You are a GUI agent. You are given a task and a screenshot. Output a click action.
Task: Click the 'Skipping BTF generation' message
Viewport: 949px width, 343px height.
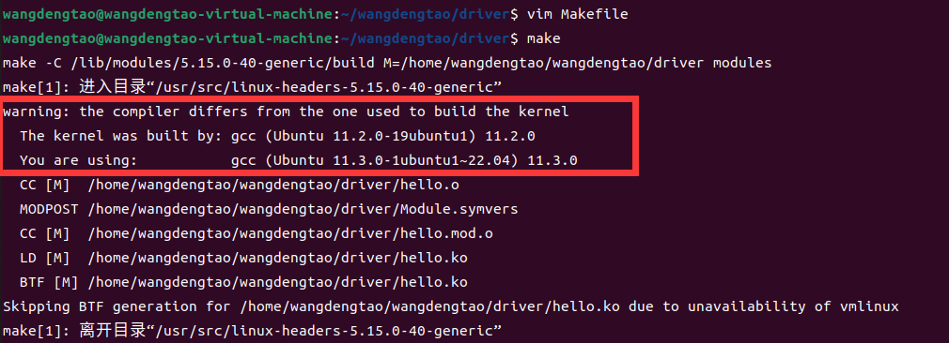click(x=450, y=306)
